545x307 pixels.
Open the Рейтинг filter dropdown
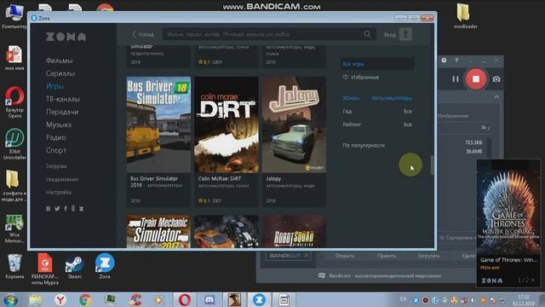377,125
